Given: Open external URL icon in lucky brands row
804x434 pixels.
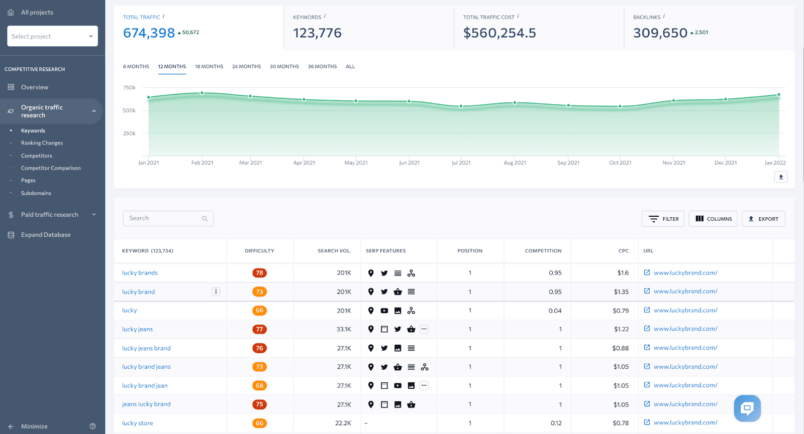Looking at the screenshot, I should [647, 272].
